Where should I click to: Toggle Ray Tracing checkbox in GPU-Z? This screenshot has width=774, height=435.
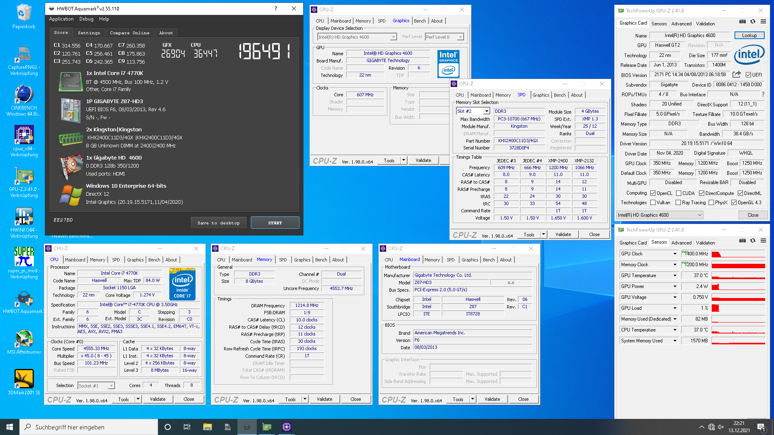coord(678,203)
